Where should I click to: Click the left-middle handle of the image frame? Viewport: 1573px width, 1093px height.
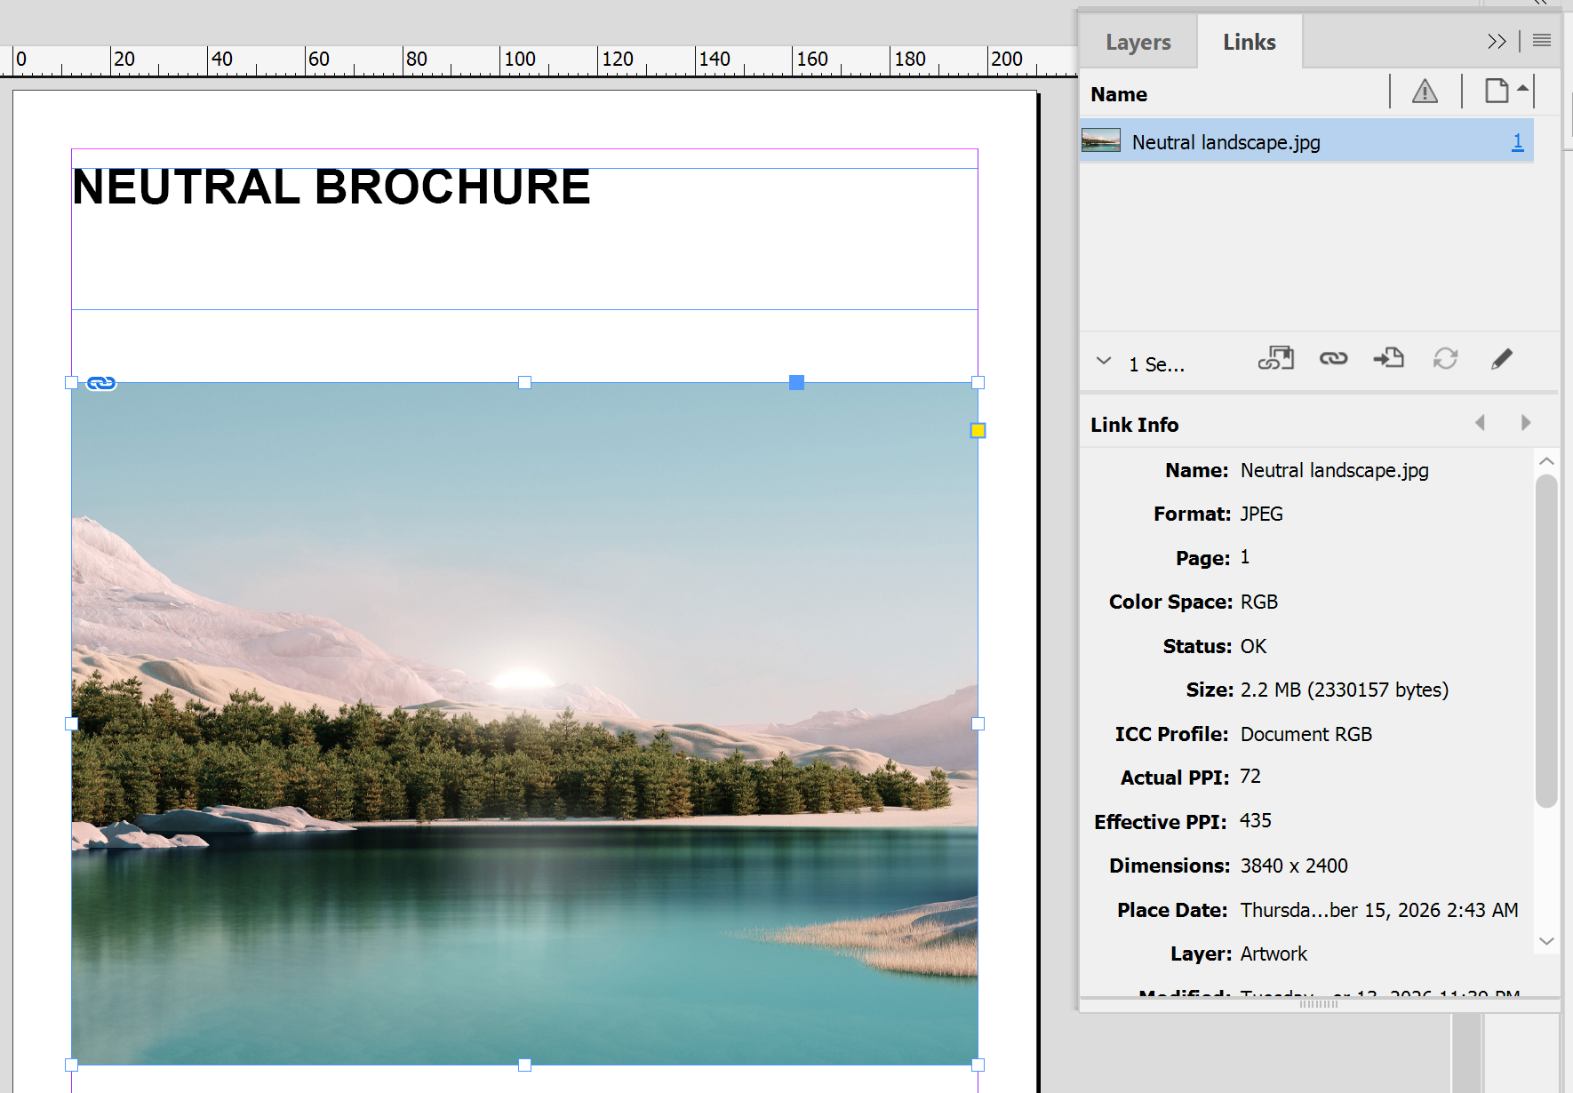(71, 723)
